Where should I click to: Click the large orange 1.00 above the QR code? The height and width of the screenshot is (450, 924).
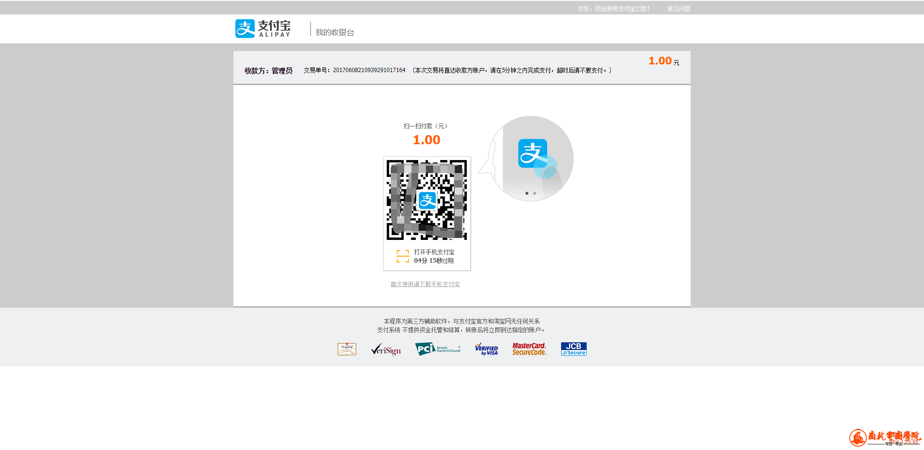tap(426, 140)
